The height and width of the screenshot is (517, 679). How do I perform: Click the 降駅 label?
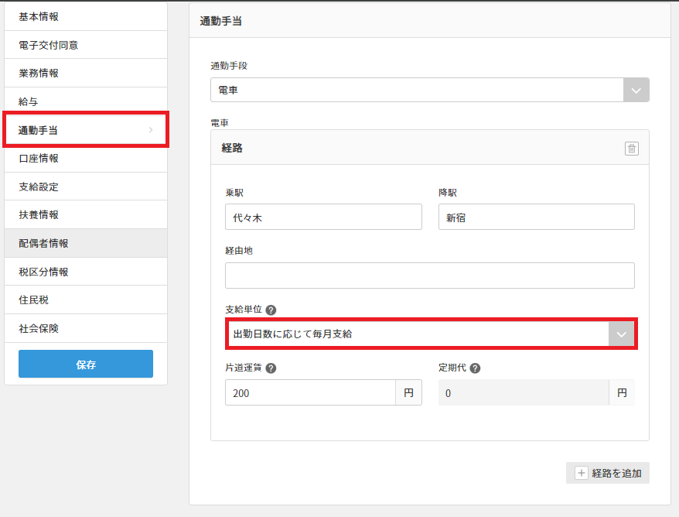point(448,193)
